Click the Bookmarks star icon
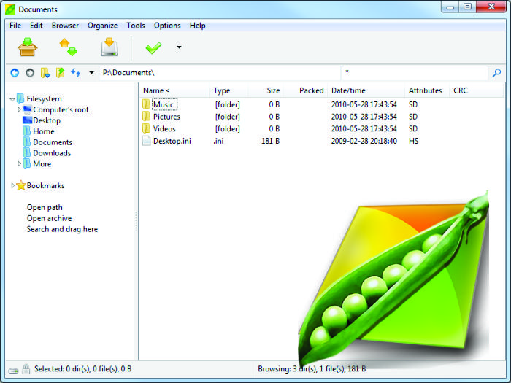Viewport: 511px width, 383px height. pyautogui.click(x=21, y=185)
